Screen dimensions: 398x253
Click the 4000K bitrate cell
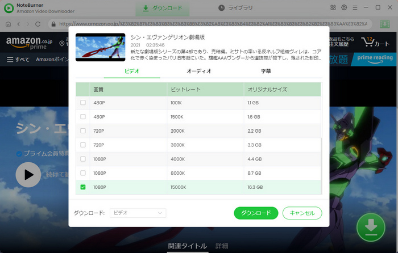[x=205, y=159]
